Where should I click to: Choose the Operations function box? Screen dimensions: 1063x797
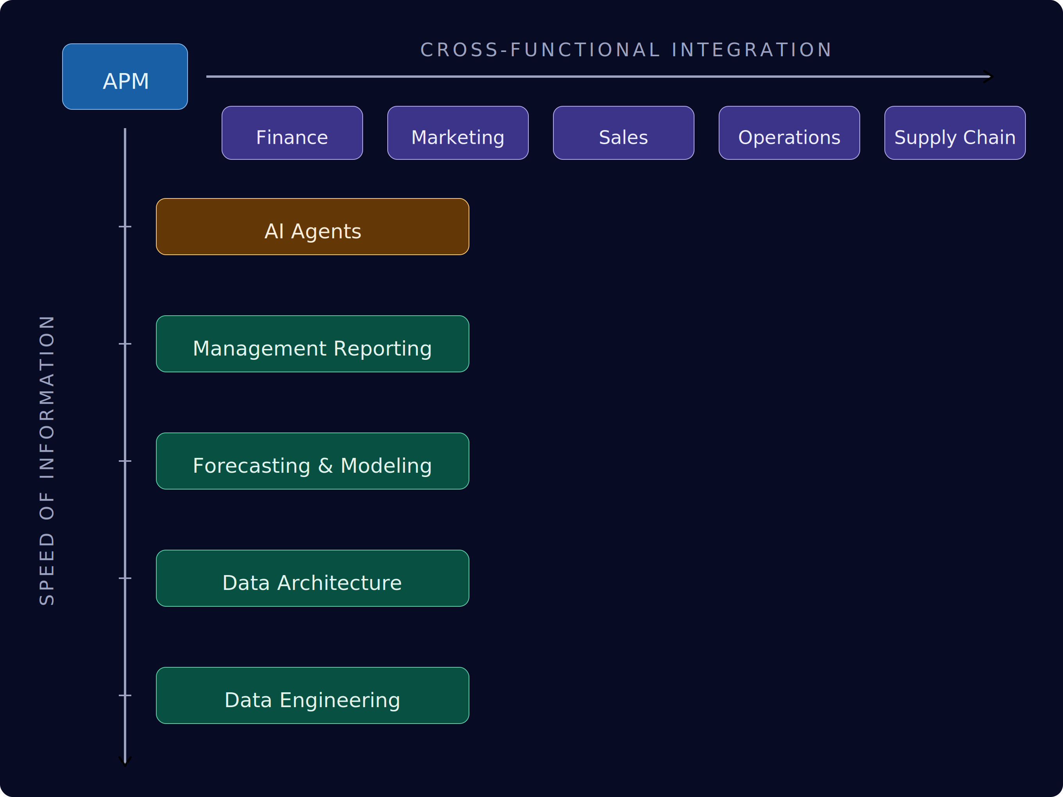[x=789, y=133]
